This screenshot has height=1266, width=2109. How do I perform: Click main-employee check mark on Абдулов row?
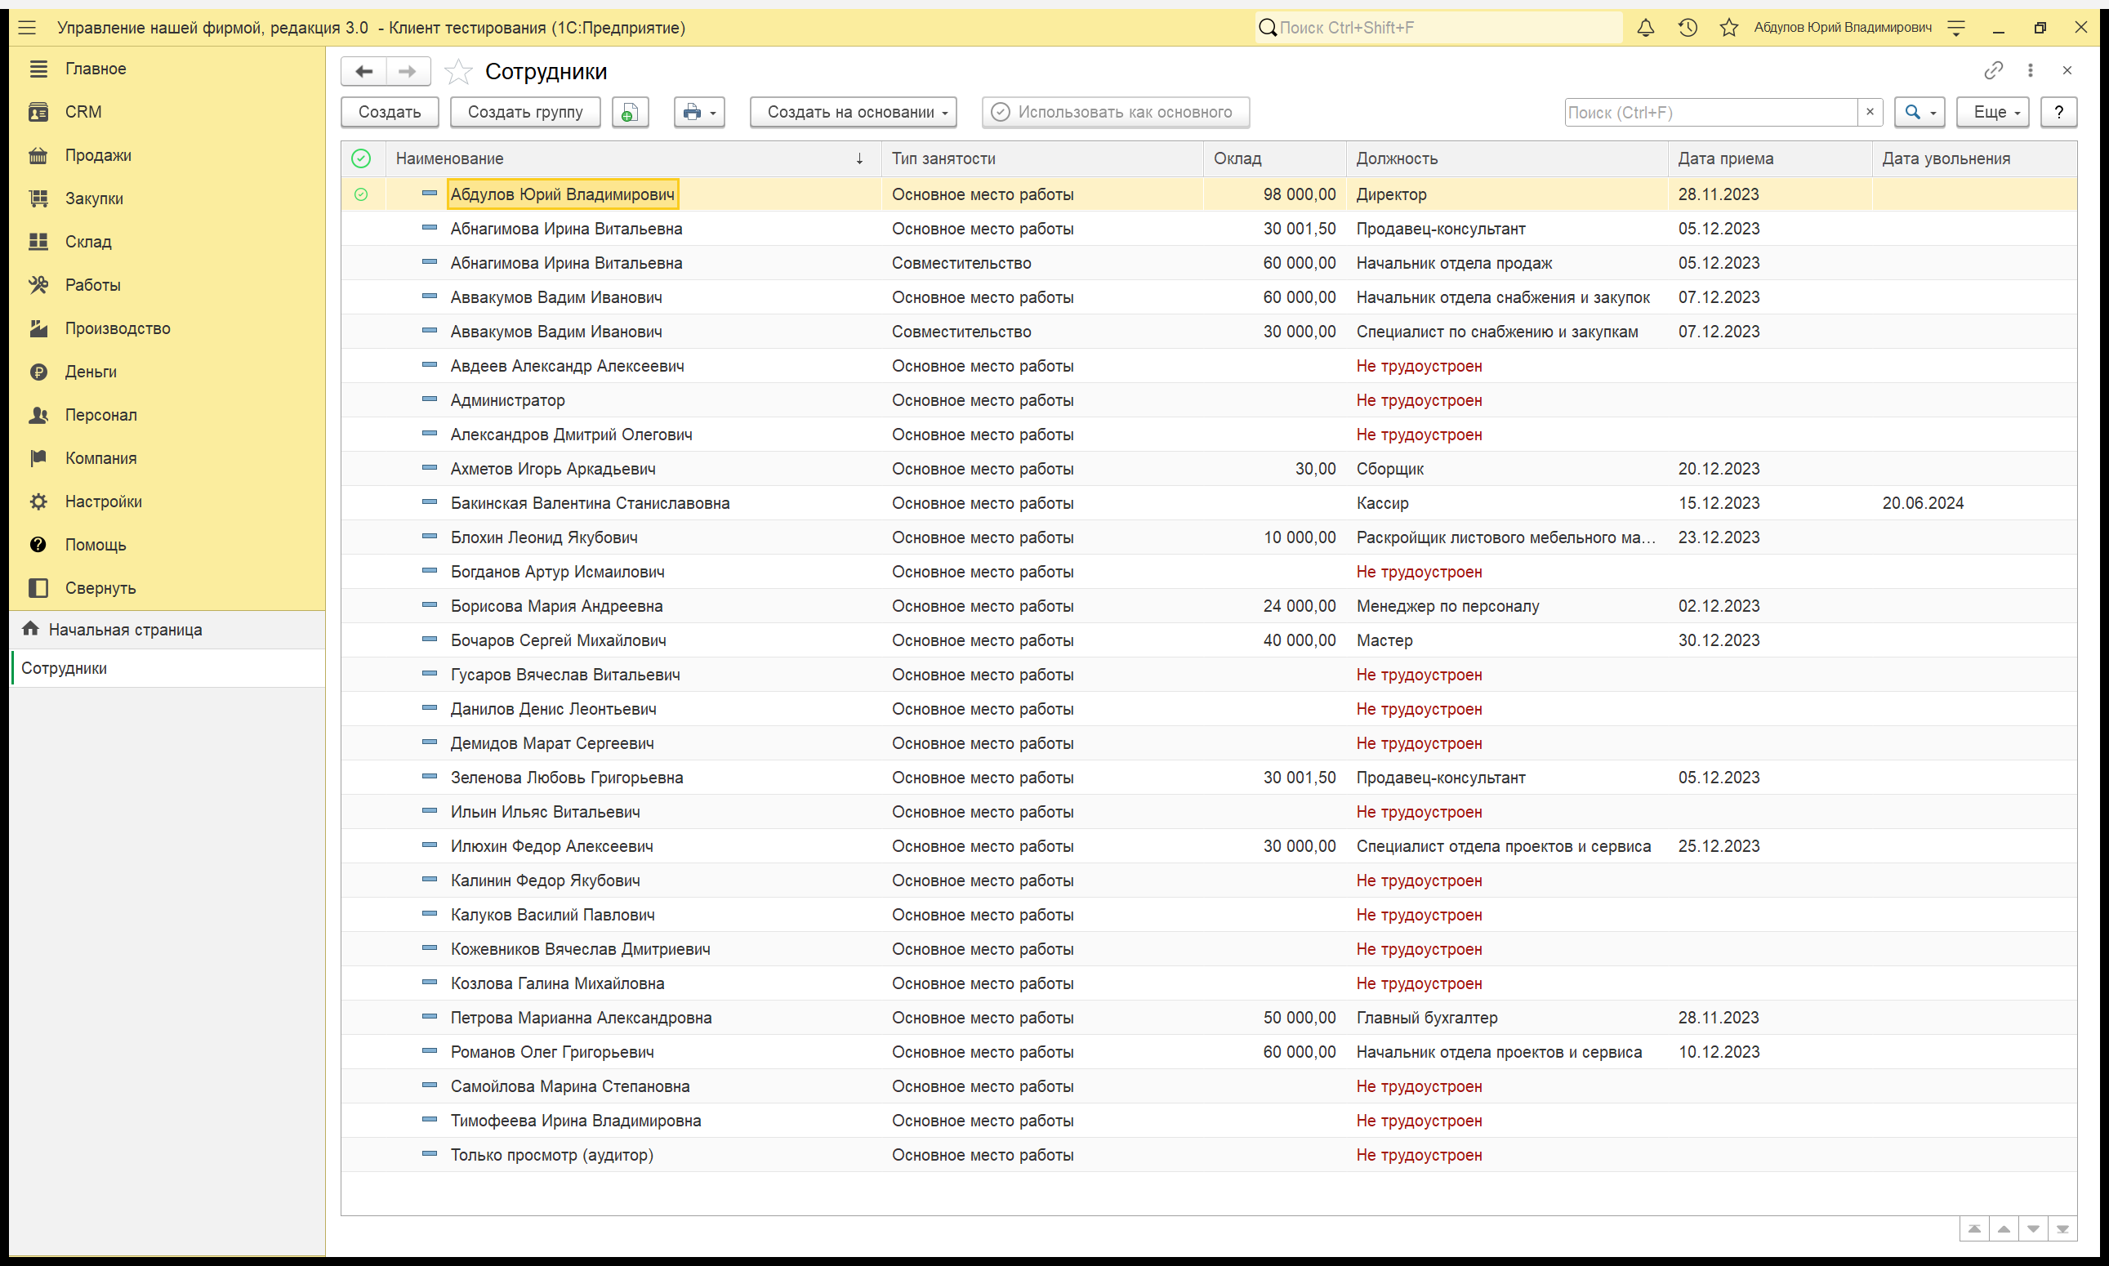(362, 194)
